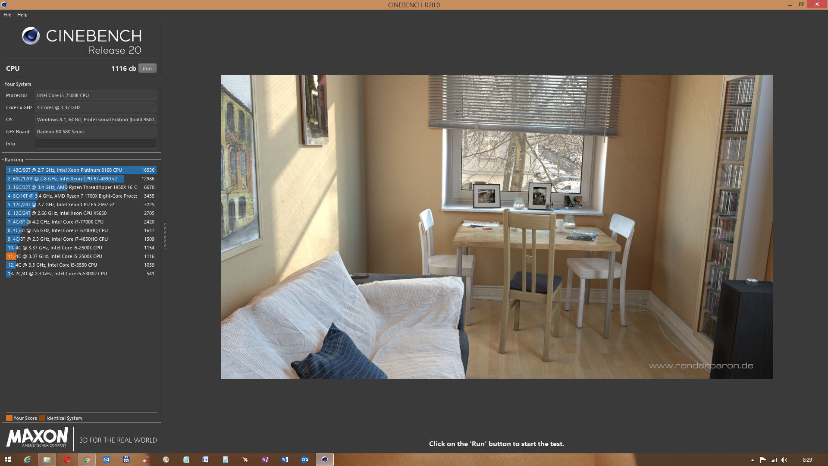This screenshot has height=466, width=828.
Task: Select ranking row 10 with score 1154
Action: 81,248
